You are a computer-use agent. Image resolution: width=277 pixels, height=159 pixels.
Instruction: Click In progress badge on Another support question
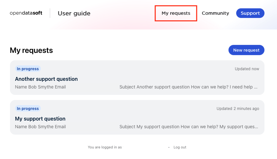coord(28,69)
